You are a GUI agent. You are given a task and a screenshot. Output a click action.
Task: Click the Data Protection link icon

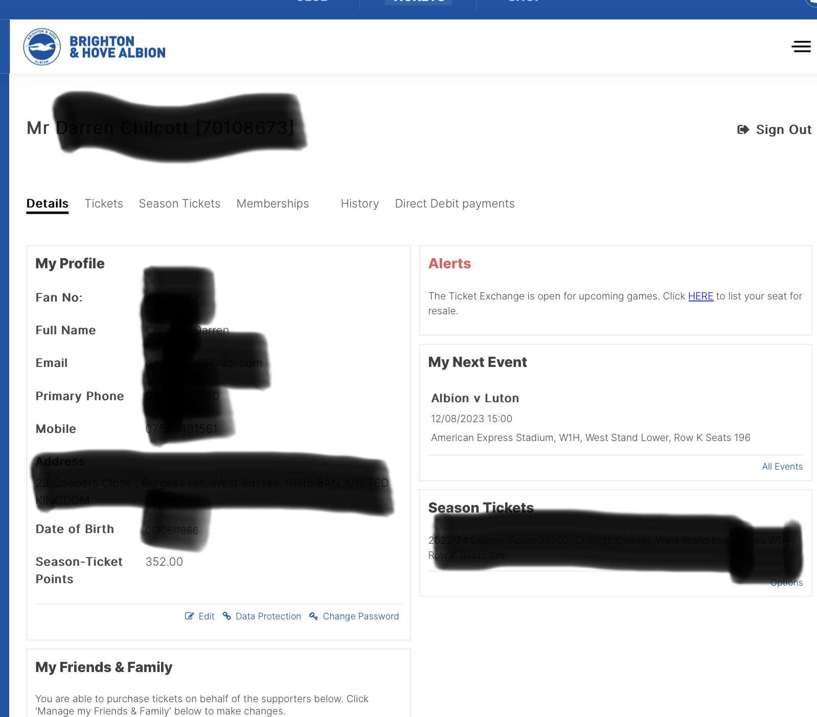(227, 616)
